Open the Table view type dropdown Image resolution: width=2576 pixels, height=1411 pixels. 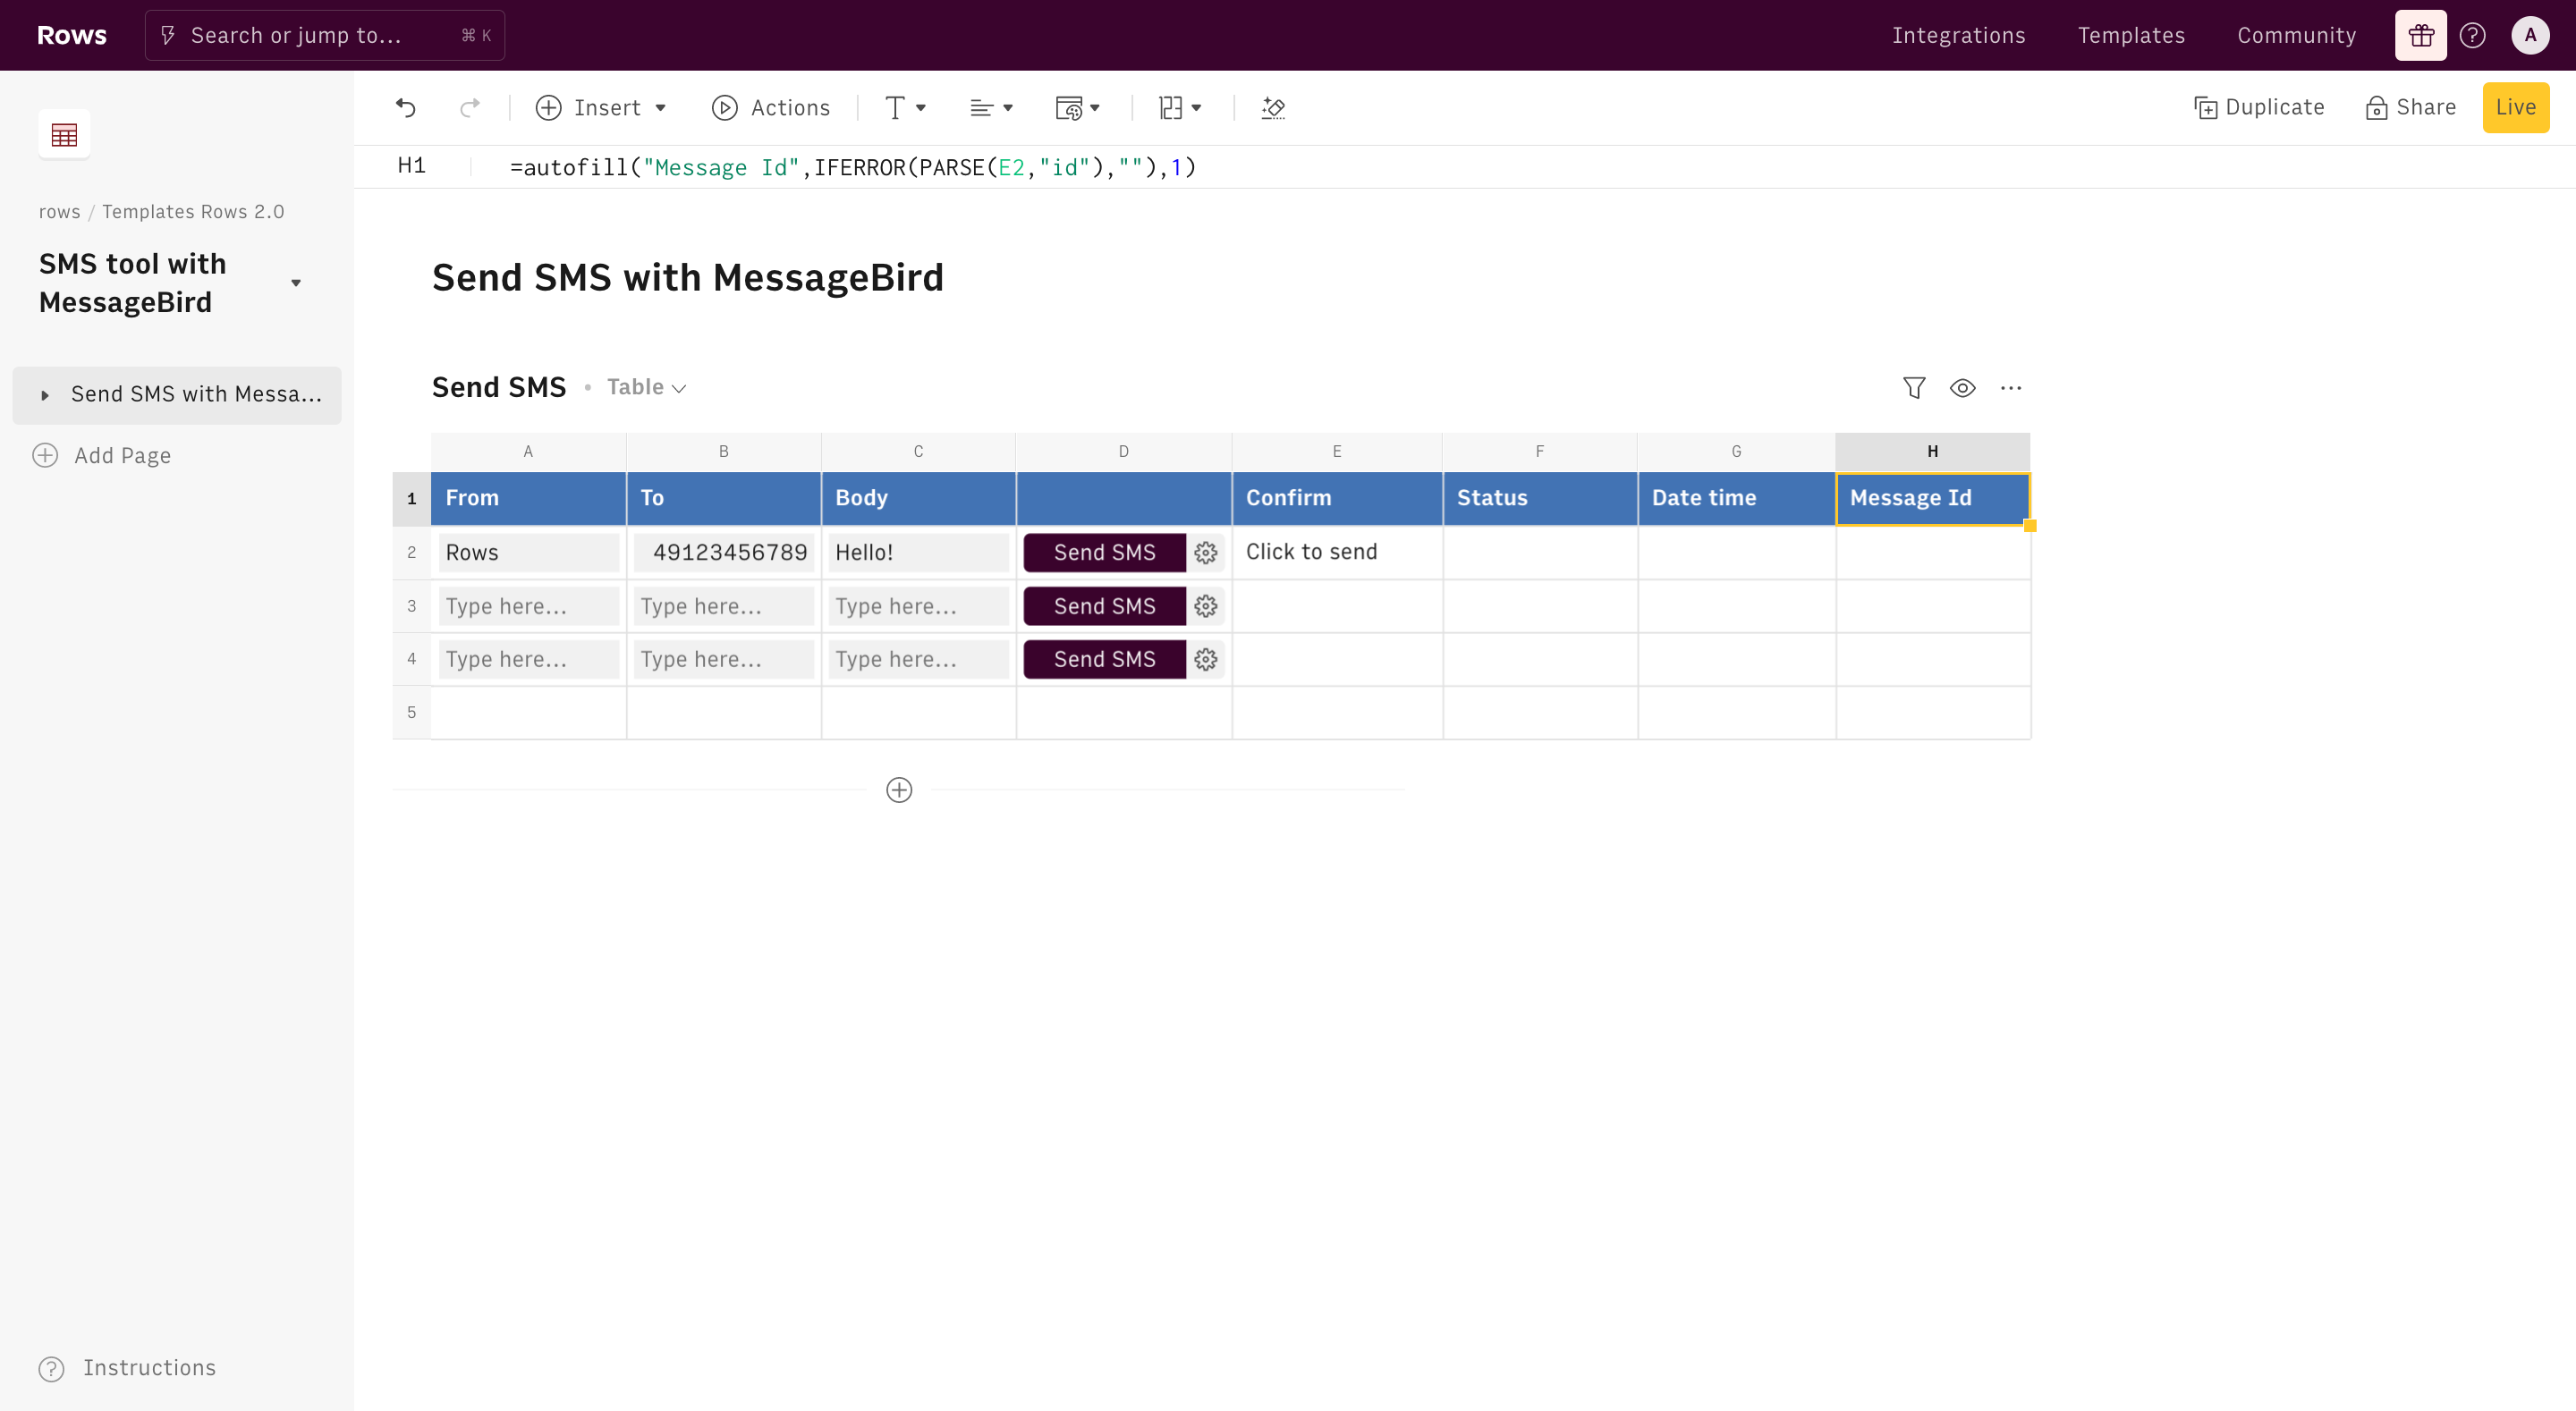[647, 388]
